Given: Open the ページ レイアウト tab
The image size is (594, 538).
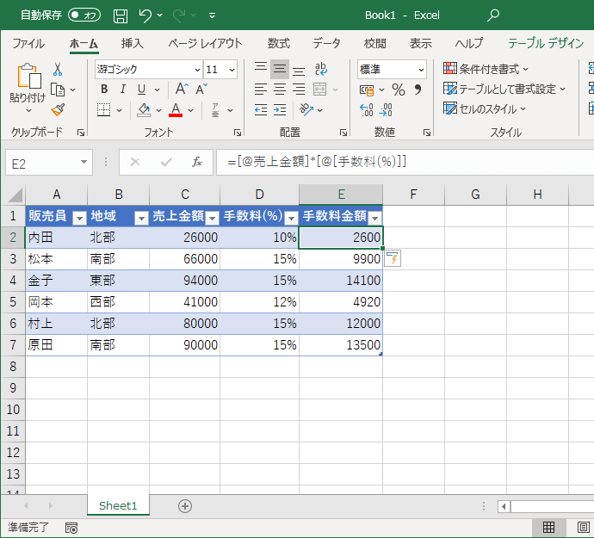Looking at the screenshot, I should tap(205, 43).
